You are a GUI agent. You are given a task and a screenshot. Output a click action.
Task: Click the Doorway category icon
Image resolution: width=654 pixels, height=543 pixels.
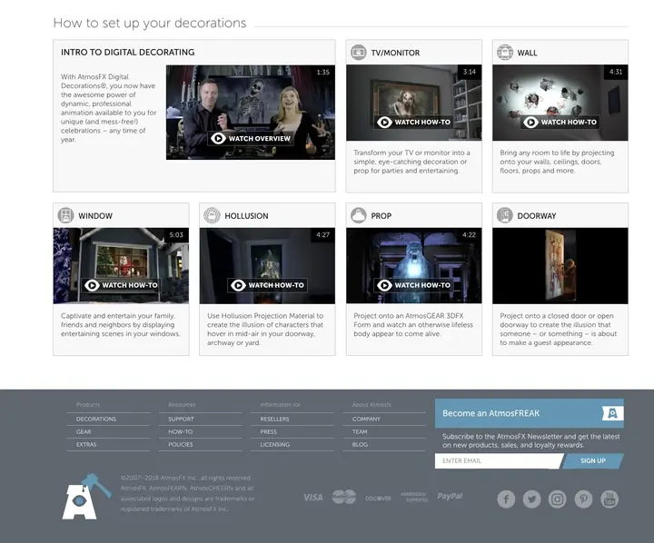(x=505, y=215)
